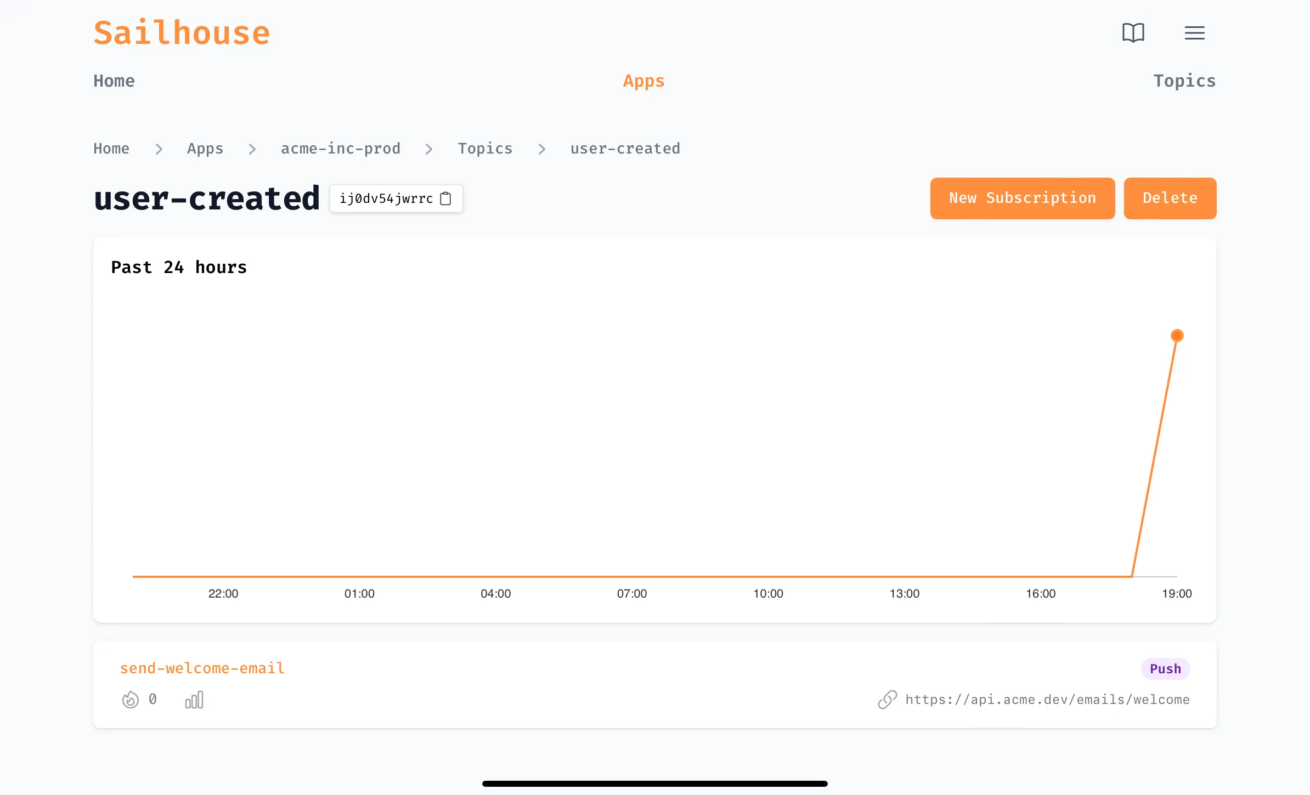Open subscription stats via the bar chart icon
The height and width of the screenshot is (795, 1310).
point(195,700)
